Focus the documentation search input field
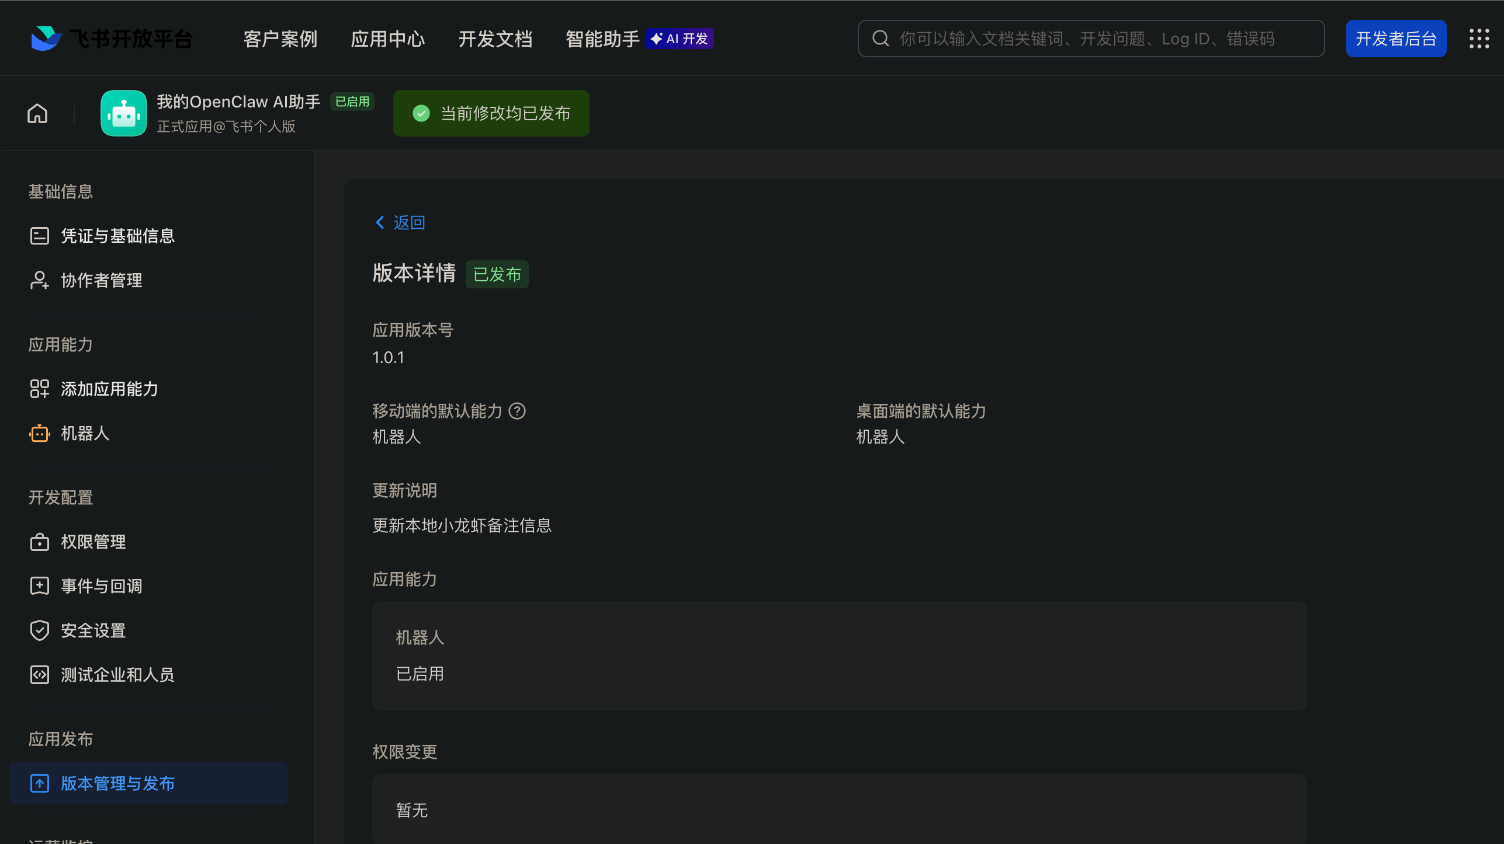The image size is (1504, 844). point(1091,39)
